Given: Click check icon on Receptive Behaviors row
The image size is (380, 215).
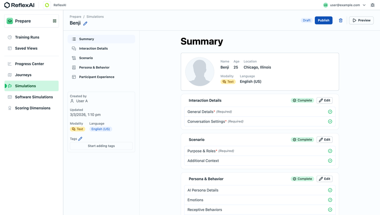Looking at the screenshot, I should point(330,210).
